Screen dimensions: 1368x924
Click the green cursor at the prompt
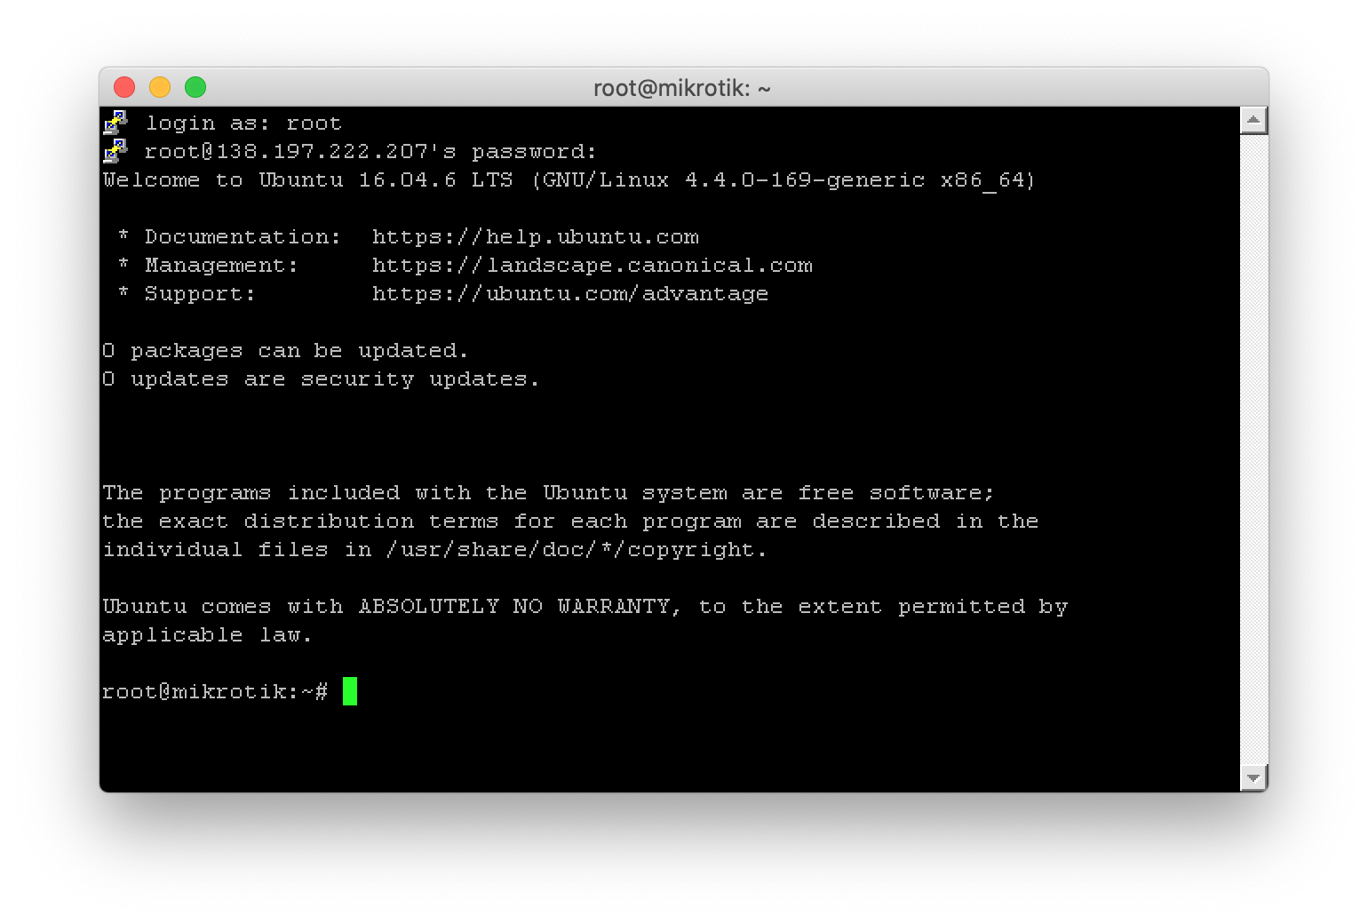(350, 691)
